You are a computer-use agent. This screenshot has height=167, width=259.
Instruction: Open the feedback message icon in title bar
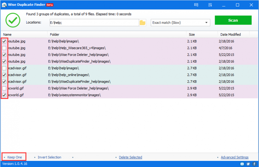(x=196, y=5)
